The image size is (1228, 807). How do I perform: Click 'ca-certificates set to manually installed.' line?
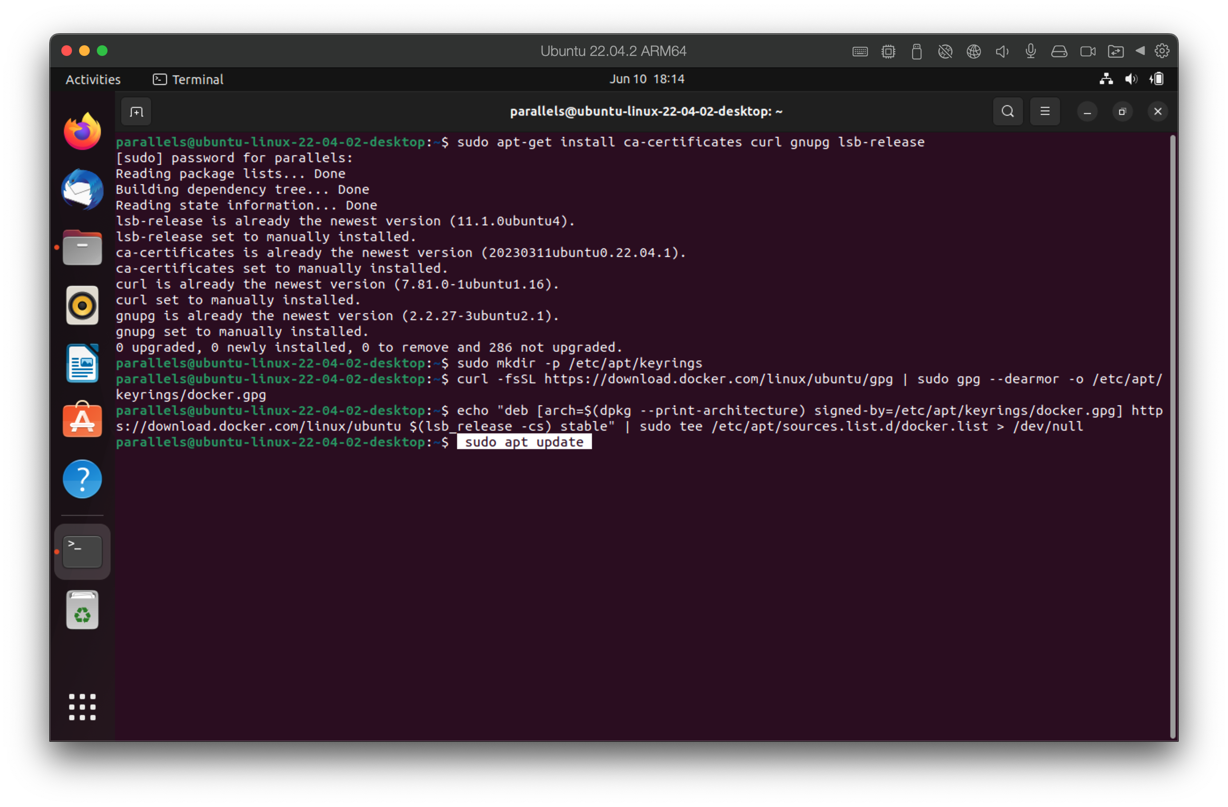[282, 269]
